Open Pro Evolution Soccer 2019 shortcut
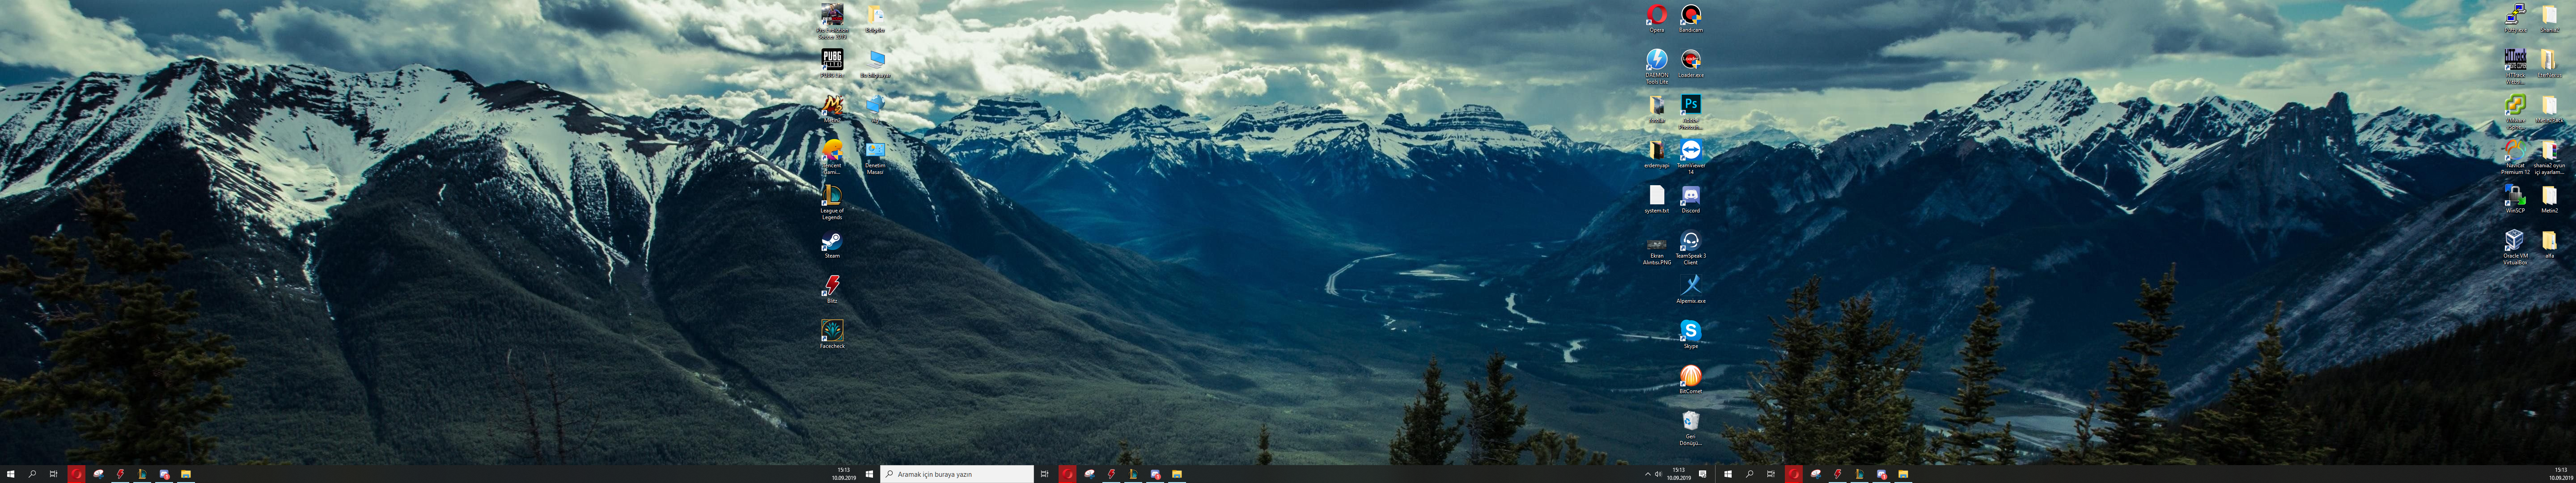 (x=832, y=20)
